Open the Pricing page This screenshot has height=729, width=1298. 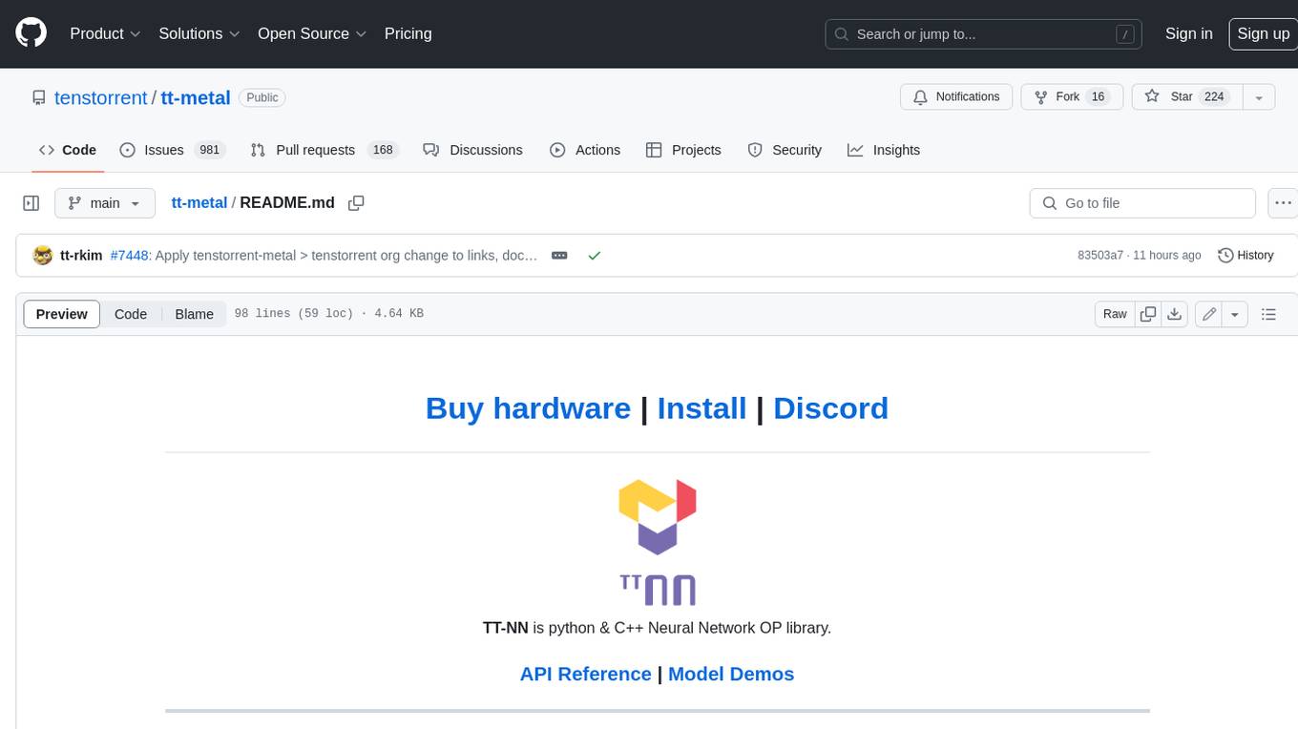point(408,33)
